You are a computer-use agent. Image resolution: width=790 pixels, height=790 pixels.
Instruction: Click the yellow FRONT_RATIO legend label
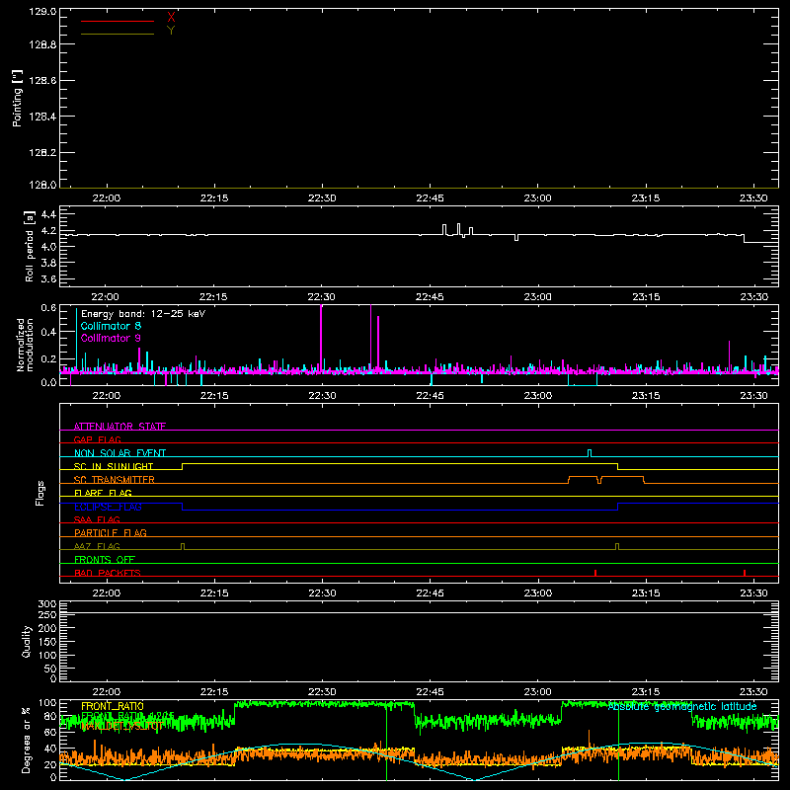[x=113, y=706]
